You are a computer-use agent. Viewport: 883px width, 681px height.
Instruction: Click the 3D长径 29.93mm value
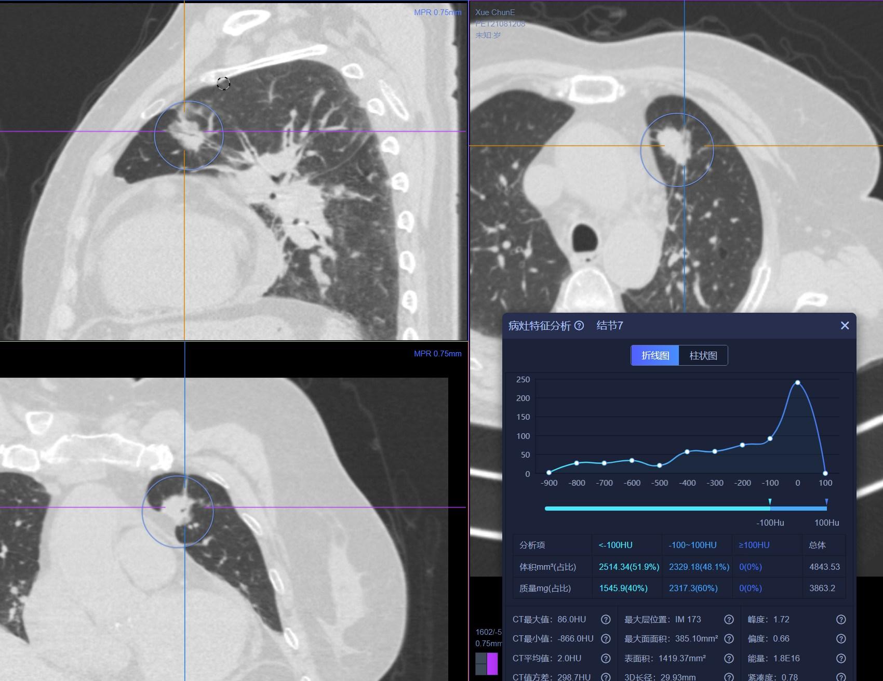click(677, 677)
